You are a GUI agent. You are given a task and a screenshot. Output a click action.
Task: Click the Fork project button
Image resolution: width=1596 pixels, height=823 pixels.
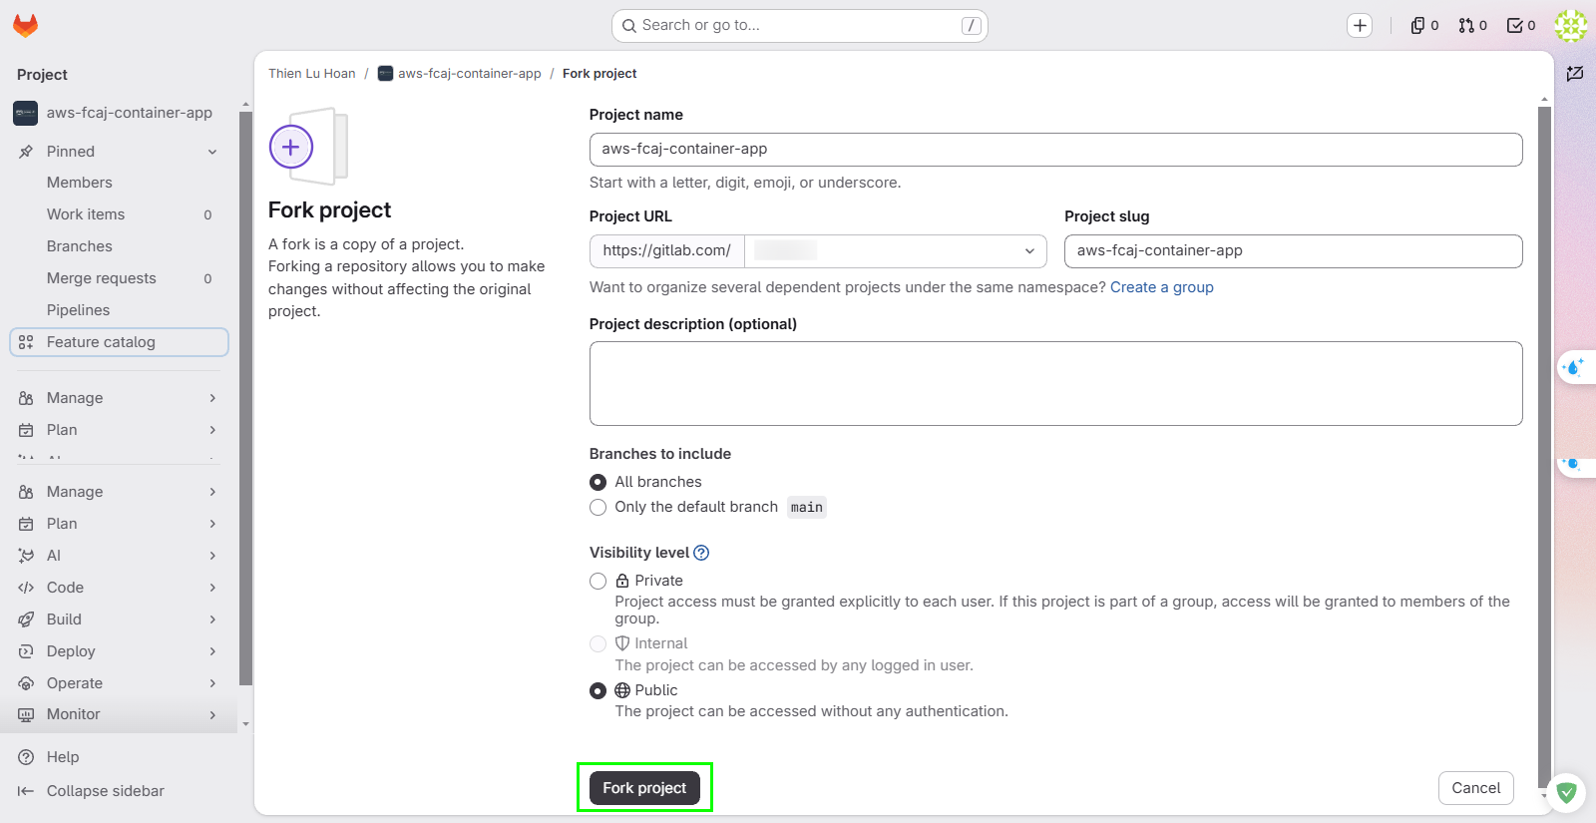644,788
